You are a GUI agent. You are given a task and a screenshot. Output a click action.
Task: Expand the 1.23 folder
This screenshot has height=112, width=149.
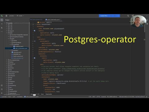(x=7, y=25)
